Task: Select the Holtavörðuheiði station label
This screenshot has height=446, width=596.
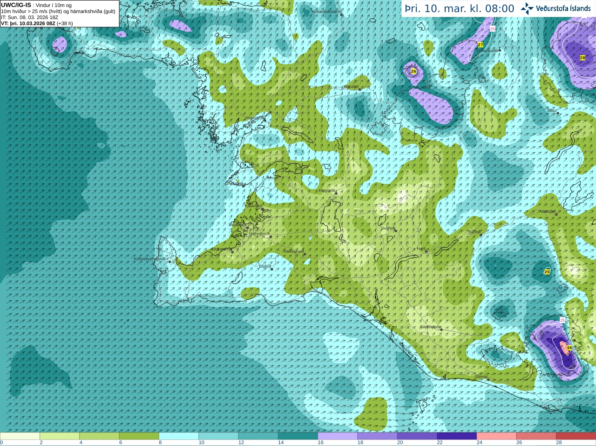Action: tap(327, 11)
